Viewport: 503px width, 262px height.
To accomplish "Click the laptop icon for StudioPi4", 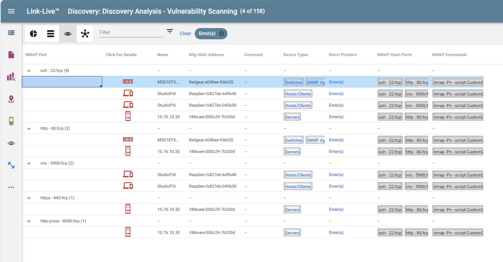I will (128, 93).
